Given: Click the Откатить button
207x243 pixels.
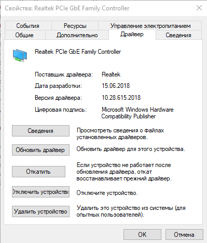Looking at the screenshot, I should click(38, 172).
